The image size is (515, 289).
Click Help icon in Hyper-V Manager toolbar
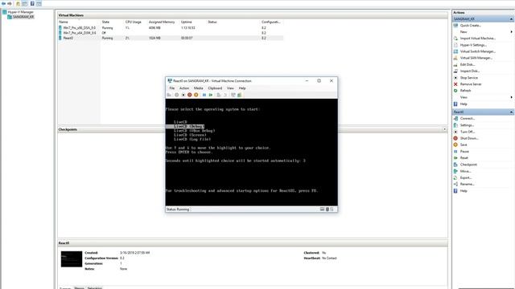tap(32, 3)
